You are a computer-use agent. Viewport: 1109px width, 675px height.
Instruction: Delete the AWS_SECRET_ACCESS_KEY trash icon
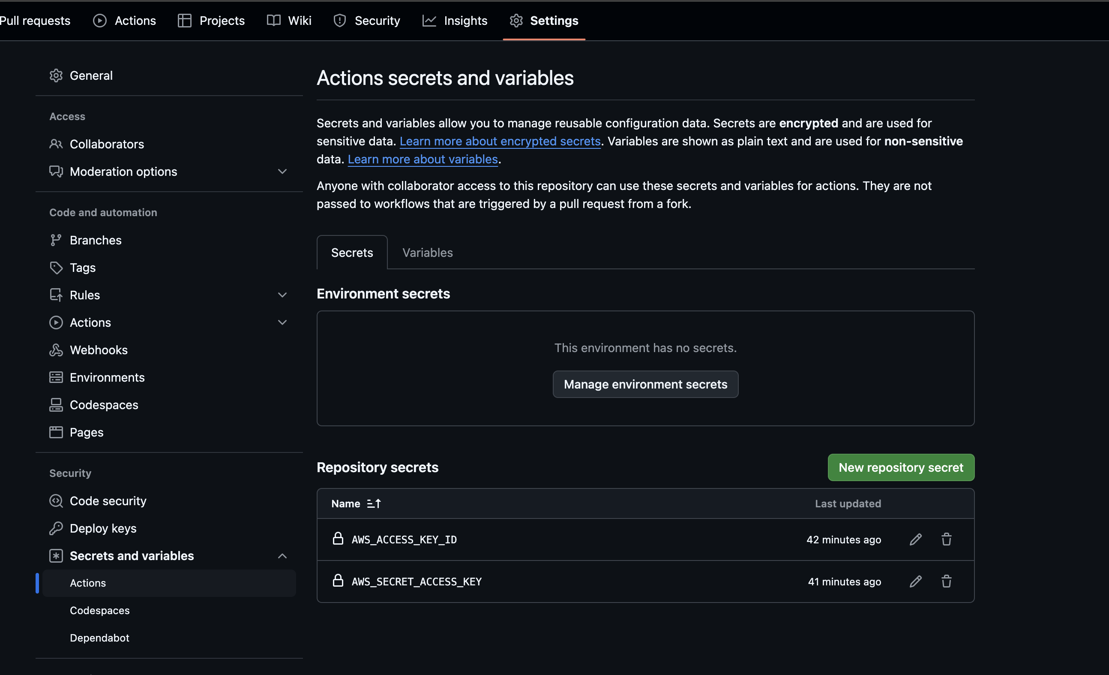tap(946, 581)
